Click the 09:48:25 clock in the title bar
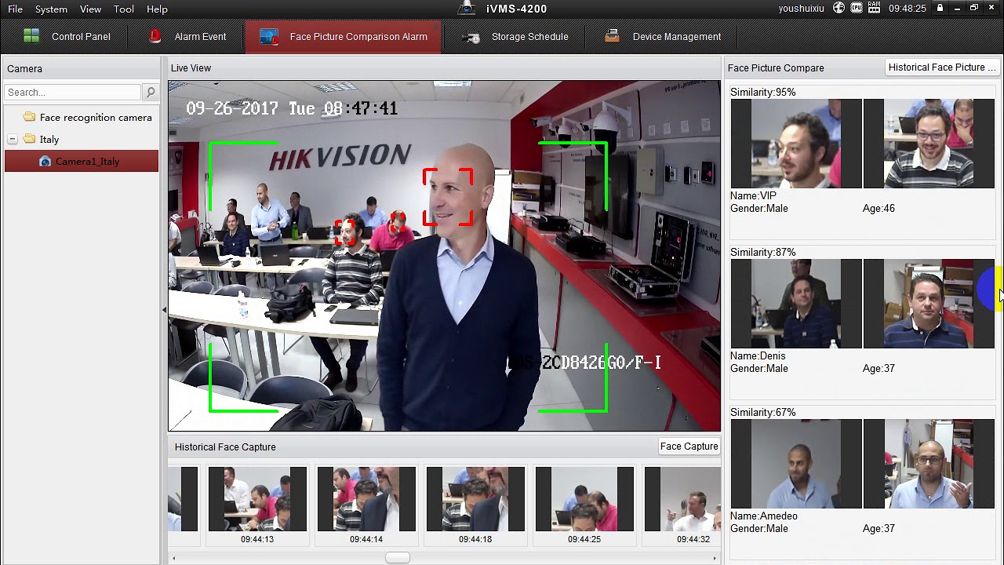The width and height of the screenshot is (1004, 565). tap(908, 9)
